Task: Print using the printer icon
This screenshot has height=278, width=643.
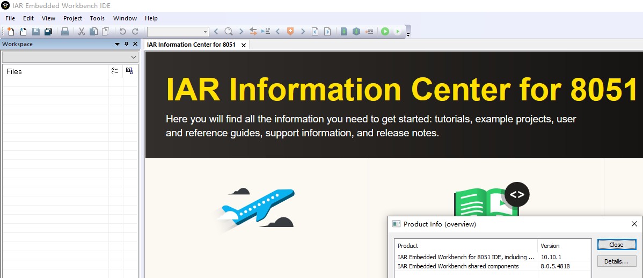Action: (65, 32)
